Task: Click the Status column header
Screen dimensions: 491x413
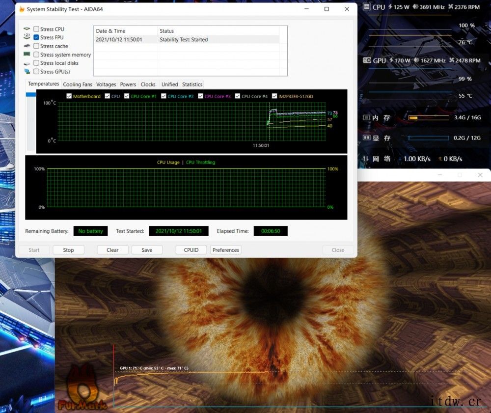Action: coord(218,30)
